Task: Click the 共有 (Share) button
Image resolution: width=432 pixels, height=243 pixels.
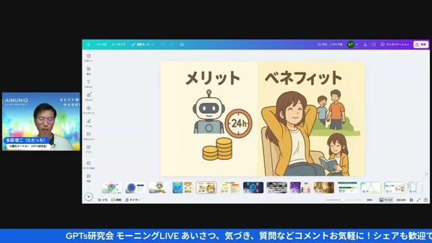Action: (x=421, y=45)
